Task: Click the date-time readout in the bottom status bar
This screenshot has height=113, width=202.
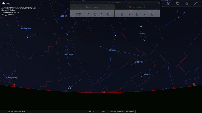Action: pyautogui.click(x=122, y=112)
